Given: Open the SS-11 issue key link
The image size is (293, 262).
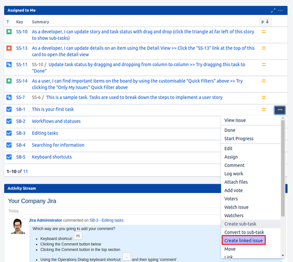Looking at the screenshot, I should [22, 64].
